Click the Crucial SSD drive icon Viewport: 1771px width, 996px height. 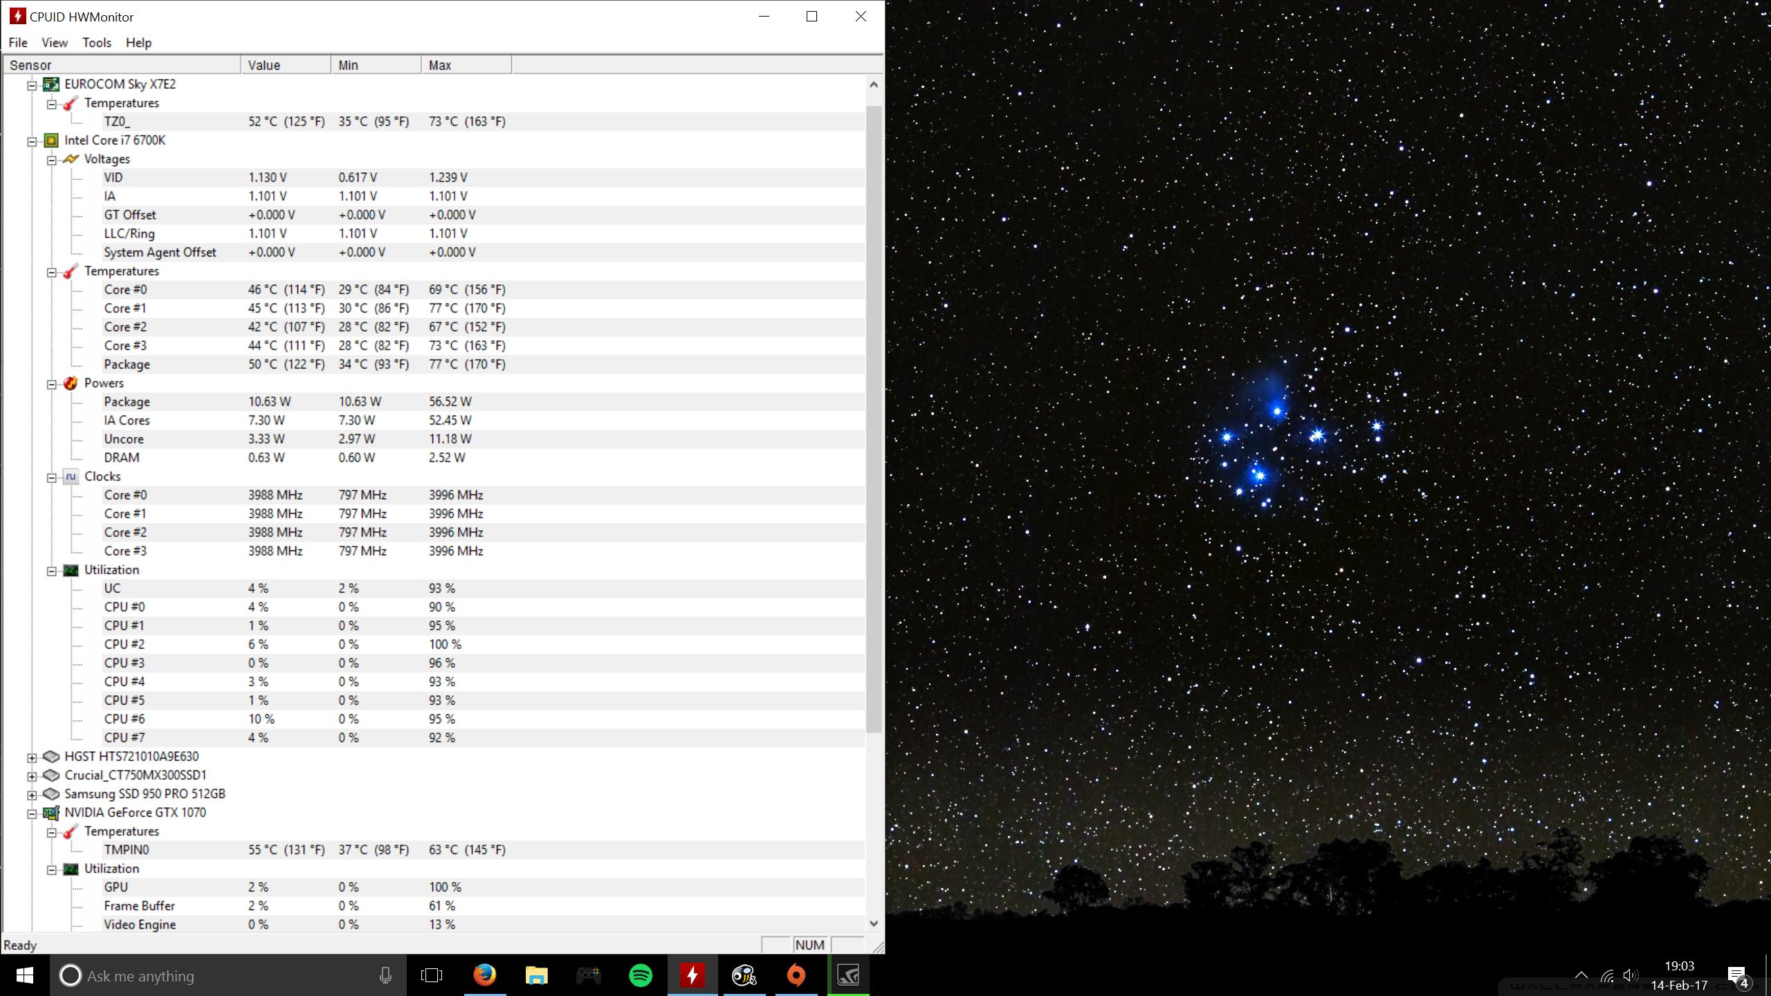51,775
